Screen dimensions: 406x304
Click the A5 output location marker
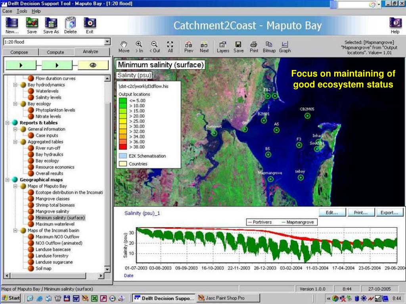pos(276,130)
